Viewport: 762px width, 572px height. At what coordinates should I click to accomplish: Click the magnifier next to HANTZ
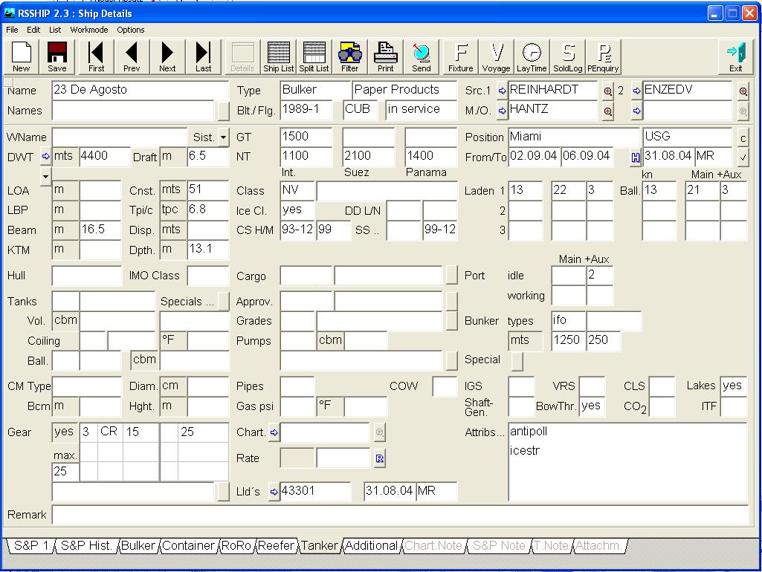[x=608, y=111]
